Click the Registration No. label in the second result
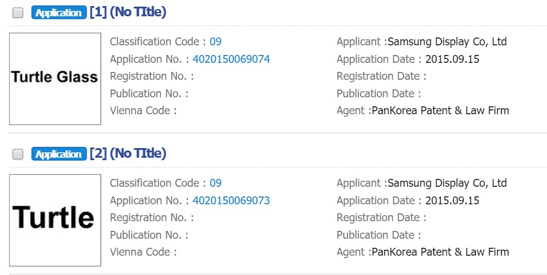This screenshot has height=275, width=547. click(x=152, y=218)
